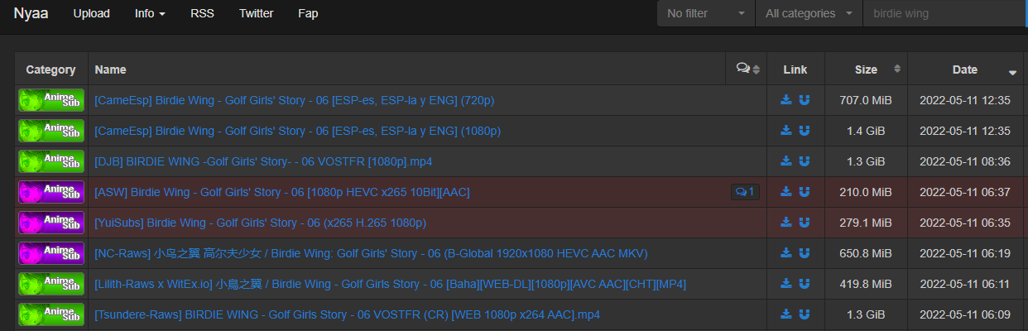Open the No filter dropdown
The image size is (1028, 331).
[706, 13]
